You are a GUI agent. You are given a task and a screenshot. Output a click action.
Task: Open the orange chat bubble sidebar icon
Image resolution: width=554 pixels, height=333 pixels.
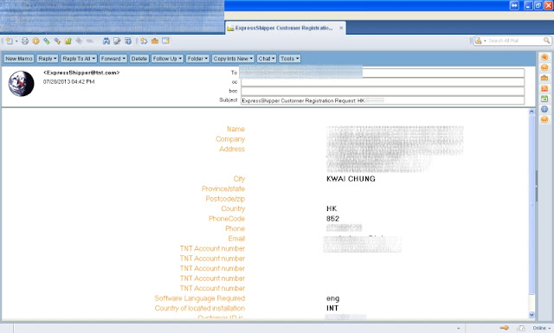click(544, 57)
